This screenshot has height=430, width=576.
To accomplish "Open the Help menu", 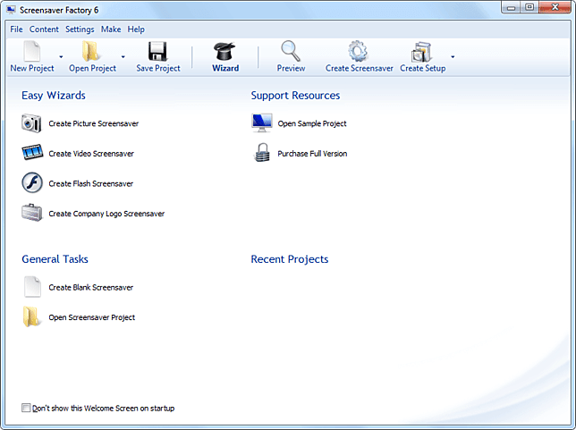I will coord(136,30).
